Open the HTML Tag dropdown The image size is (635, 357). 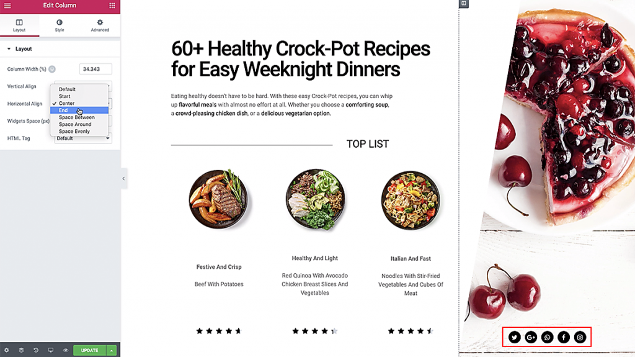coord(83,139)
